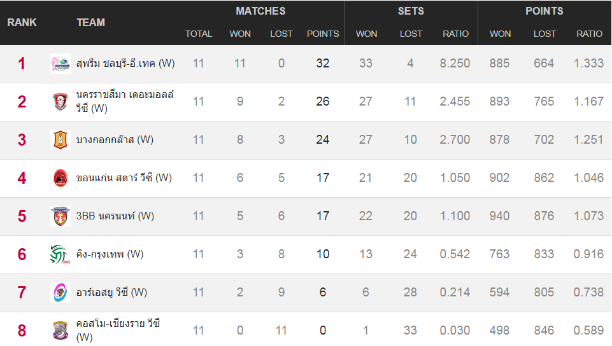The height and width of the screenshot is (346, 612).
Task: Click the Khonkaen Star team logo in rank 4
Action: (x=60, y=178)
